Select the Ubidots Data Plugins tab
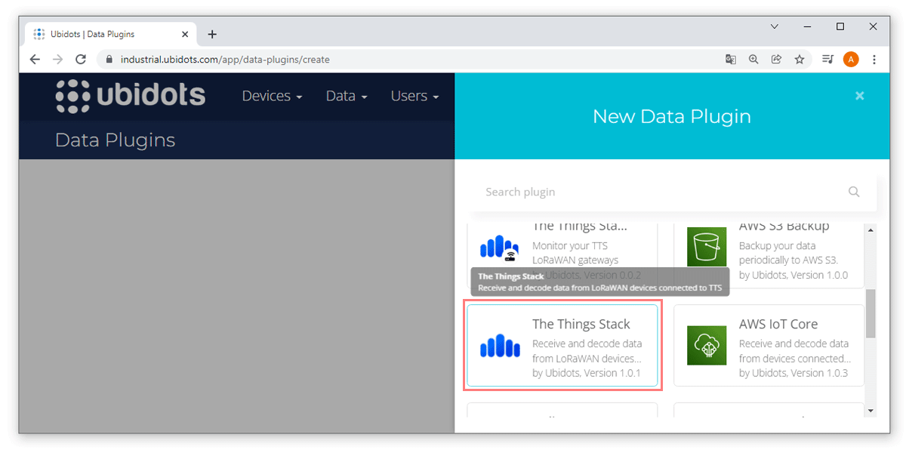The image size is (906, 453). pos(112,34)
